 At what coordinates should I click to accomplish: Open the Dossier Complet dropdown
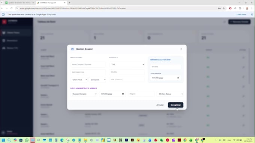[x=84, y=94]
